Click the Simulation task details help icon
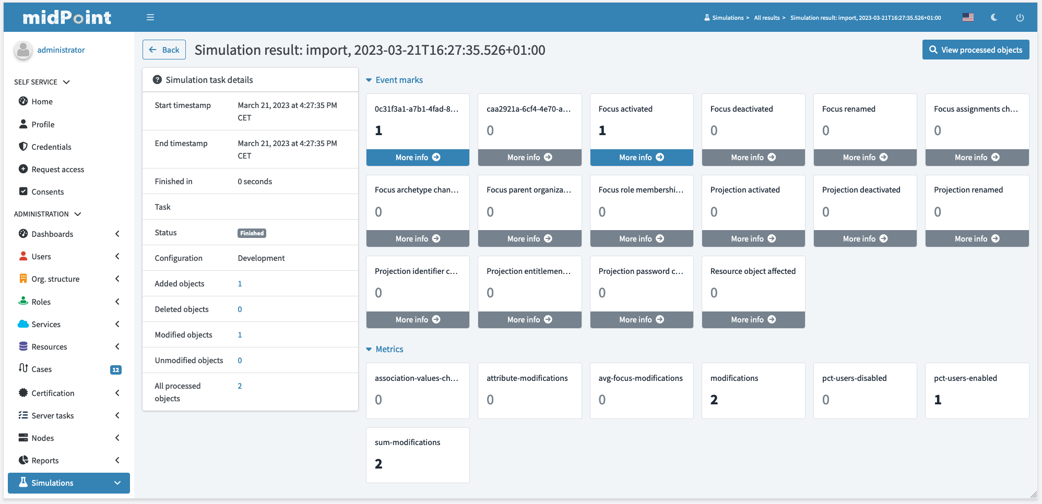The height and width of the screenshot is (504, 1042). pyautogui.click(x=157, y=80)
